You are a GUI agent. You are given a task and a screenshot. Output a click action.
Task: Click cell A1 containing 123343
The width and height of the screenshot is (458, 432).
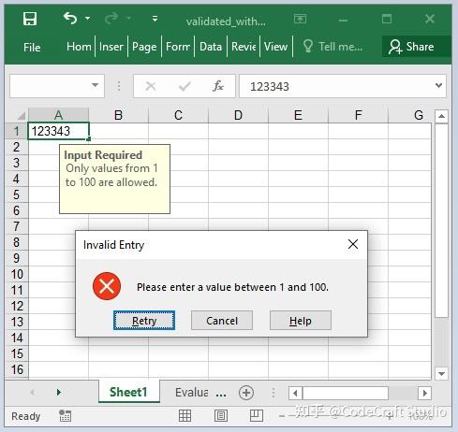58,131
